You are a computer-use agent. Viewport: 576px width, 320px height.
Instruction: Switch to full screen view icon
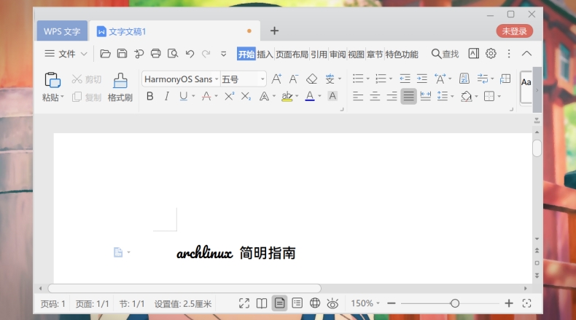pyautogui.click(x=244, y=303)
